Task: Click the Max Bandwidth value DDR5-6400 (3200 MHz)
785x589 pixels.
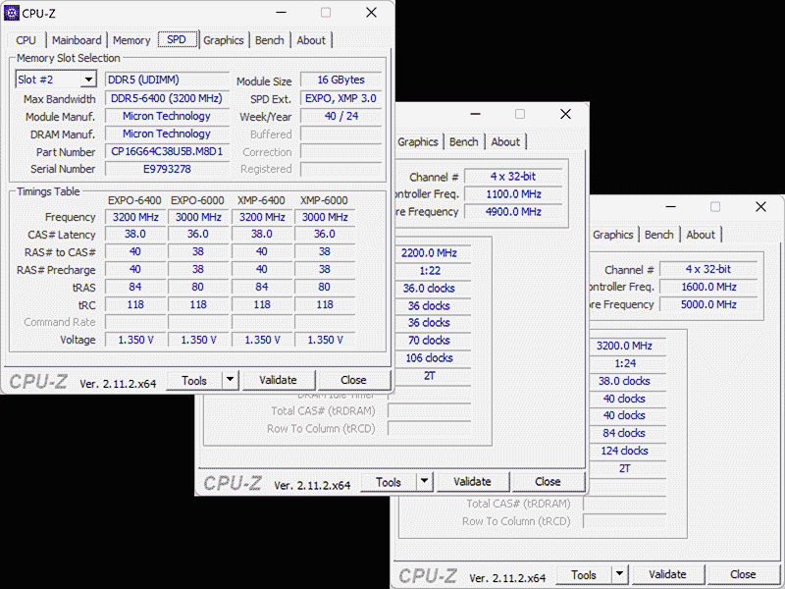Action: coord(167,98)
